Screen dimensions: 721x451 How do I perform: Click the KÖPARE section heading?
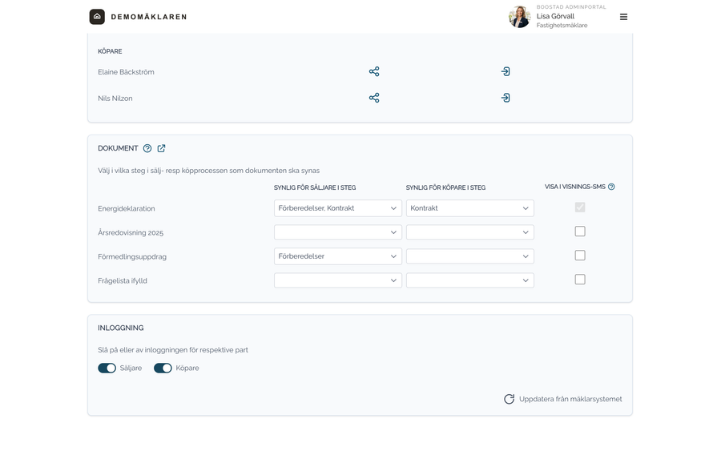coord(110,51)
